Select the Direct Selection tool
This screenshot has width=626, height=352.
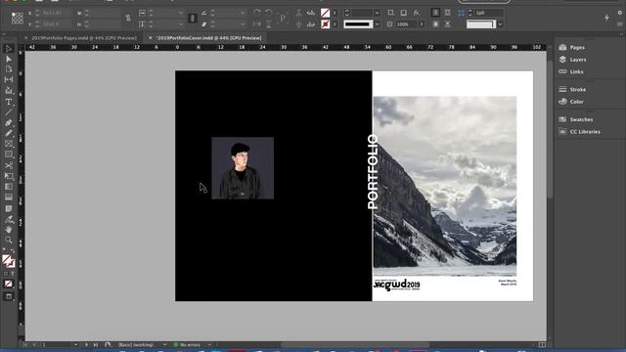(x=9, y=59)
